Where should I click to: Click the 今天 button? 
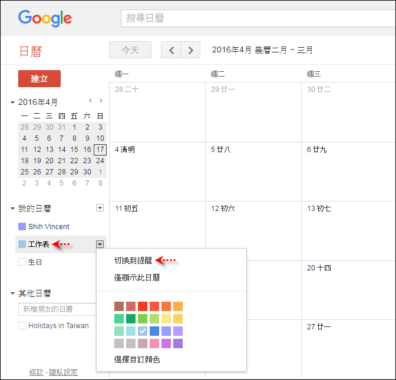(x=130, y=50)
